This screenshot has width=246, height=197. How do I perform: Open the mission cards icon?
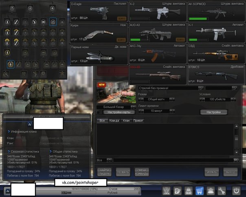178,191
